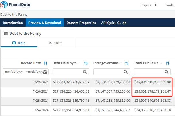
Task: Open the Dataset Properties tab
Action: 81,23
